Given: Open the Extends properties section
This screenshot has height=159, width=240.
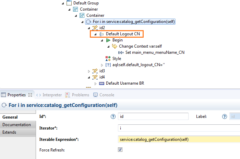Looking at the screenshot, I should [18, 132].
